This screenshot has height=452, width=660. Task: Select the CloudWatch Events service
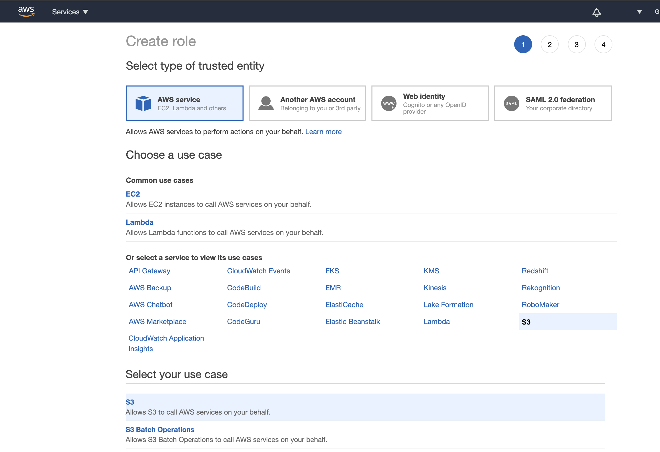click(x=258, y=271)
